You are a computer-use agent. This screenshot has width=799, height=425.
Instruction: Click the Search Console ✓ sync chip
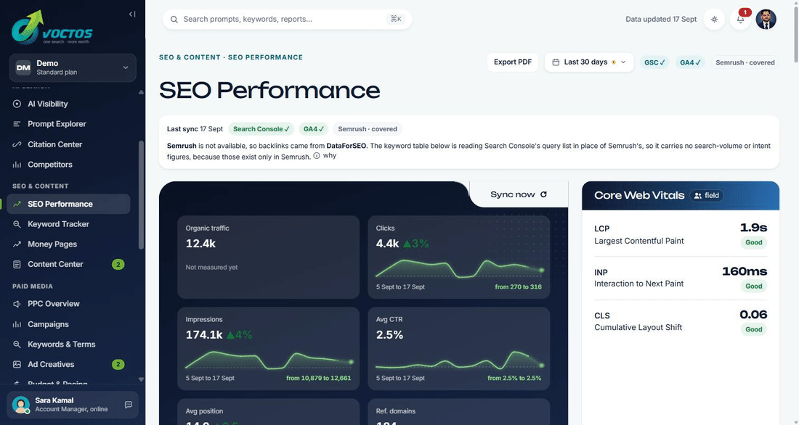point(261,129)
